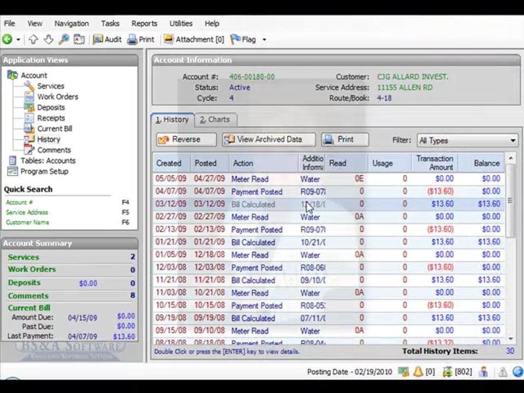
Task: Click Services in Account Summary
Action: (23, 257)
